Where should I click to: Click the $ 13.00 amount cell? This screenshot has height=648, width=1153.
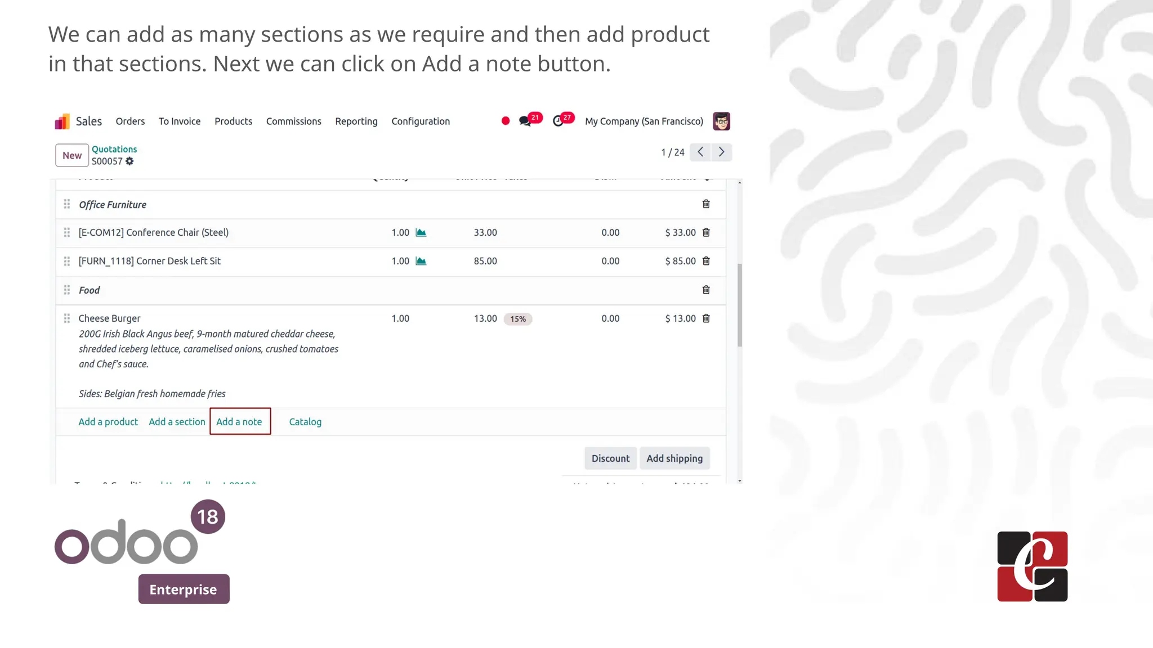(680, 318)
